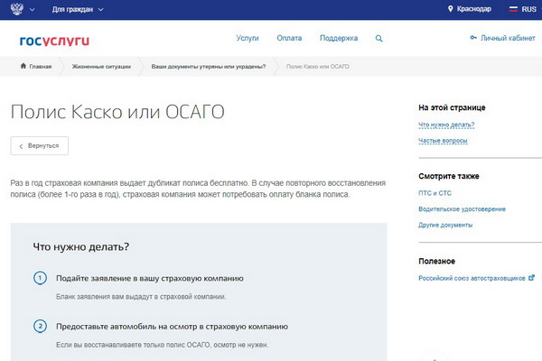Click the coat of arms emblem icon
The image size is (542, 361).
pyautogui.click(x=17, y=9)
